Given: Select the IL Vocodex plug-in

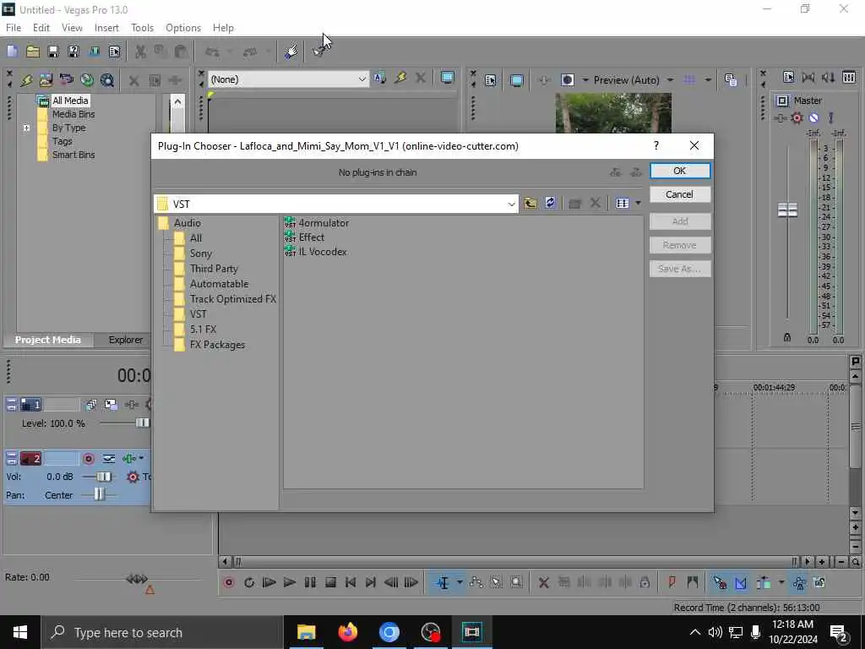Looking at the screenshot, I should tap(316, 252).
